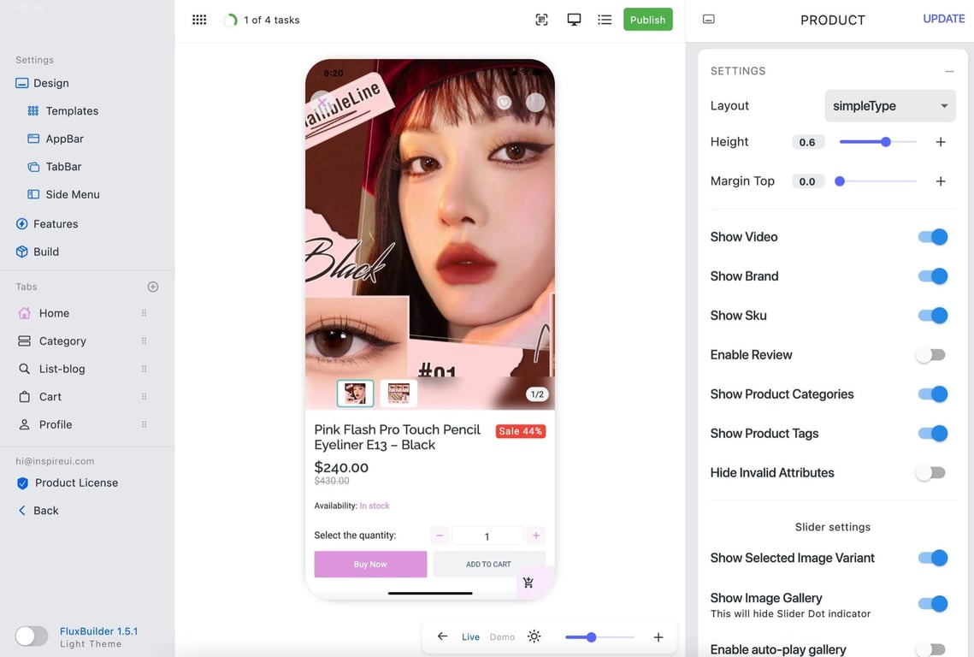Click the floating cart icon in preview

click(x=528, y=583)
